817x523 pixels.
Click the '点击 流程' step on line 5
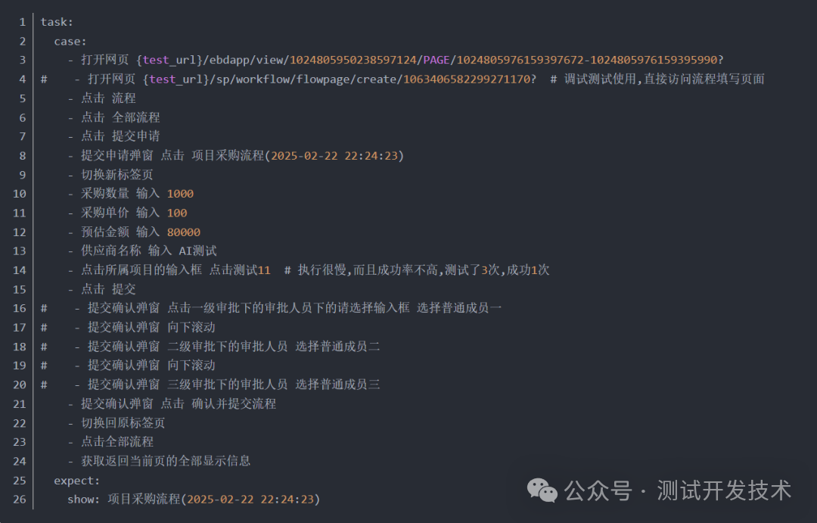point(108,98)
